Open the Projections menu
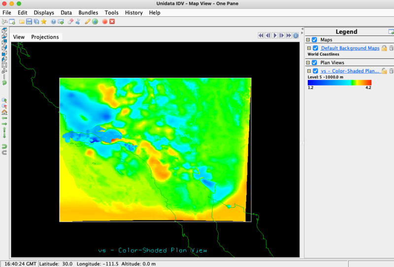The height and width of the screenshot is (267, 394). tap(45, 37)
